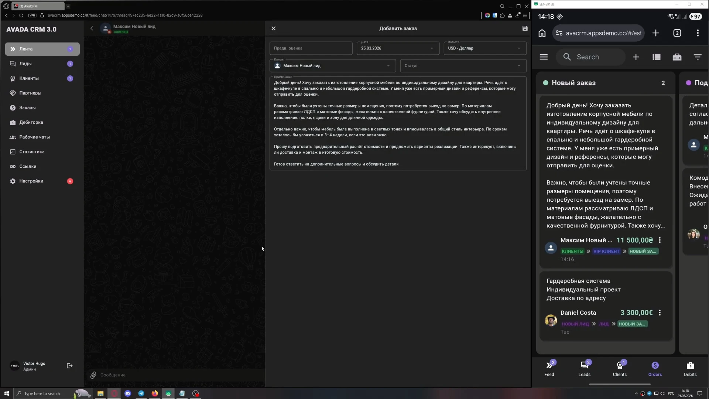709x399 pixels.
Task: Click the attachment paperclip icon
Action: [x=93, y=375]
